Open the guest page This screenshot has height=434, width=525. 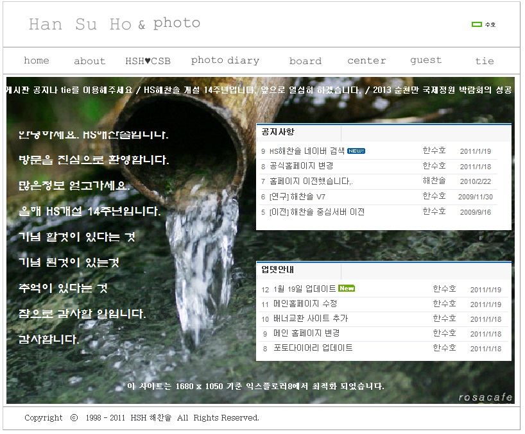click(426, 60)
